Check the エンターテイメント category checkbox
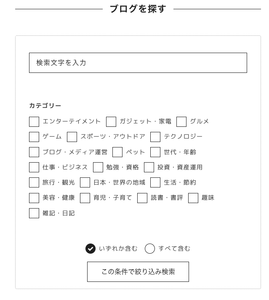Screen dimensions: 269x300 pyautogui.click(x=34, y=122)
